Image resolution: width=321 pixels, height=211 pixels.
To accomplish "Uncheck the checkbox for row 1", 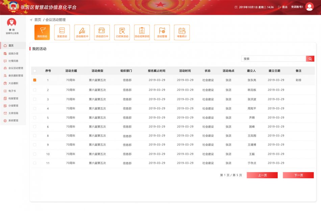I will coord(34,80).
